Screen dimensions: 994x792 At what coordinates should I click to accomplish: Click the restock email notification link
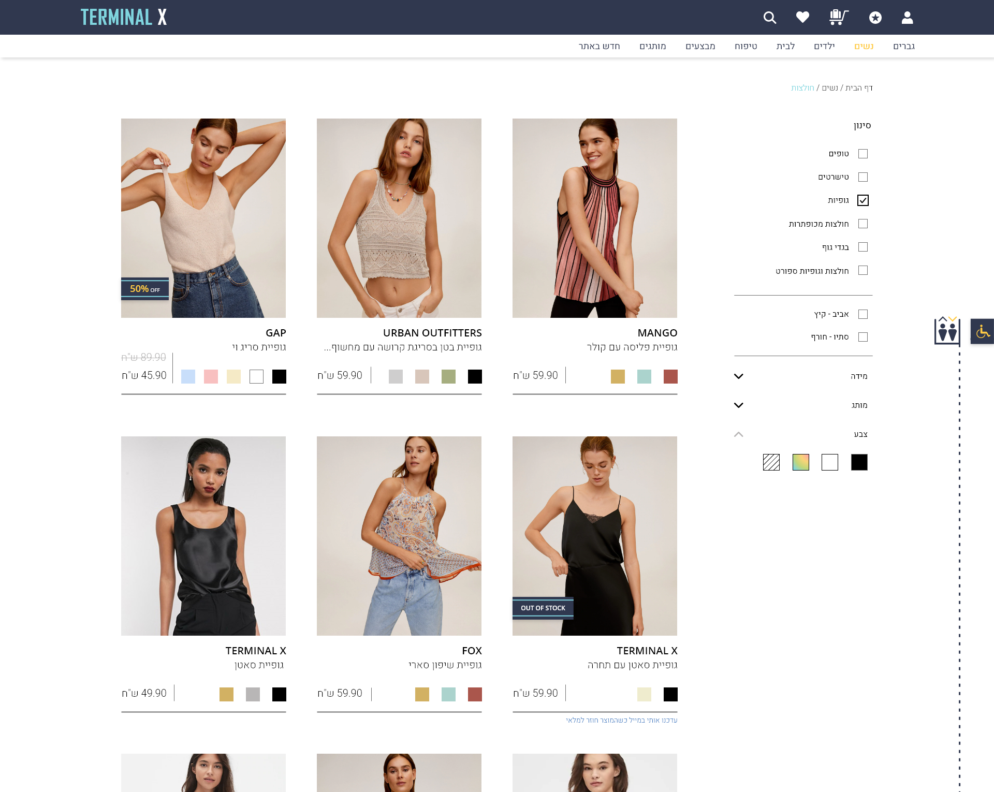[x=621, y=720]
